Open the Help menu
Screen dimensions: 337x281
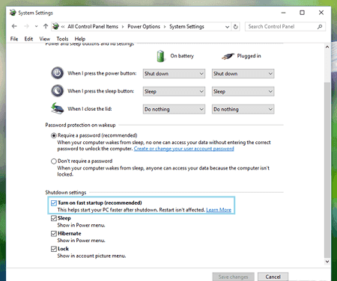point(80,39)
